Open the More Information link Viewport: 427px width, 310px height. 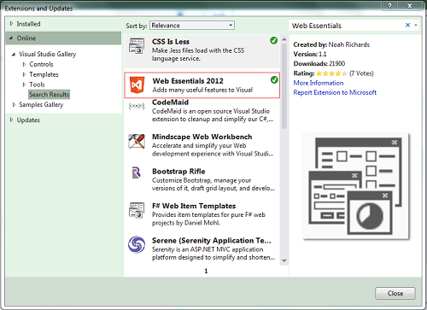click(319, 83)
